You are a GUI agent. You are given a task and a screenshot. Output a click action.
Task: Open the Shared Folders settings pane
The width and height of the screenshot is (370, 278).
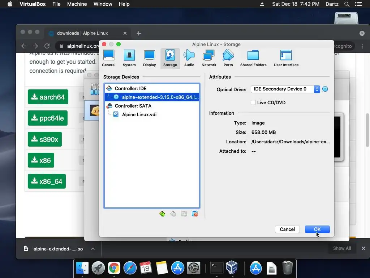(x=253, y=58)
